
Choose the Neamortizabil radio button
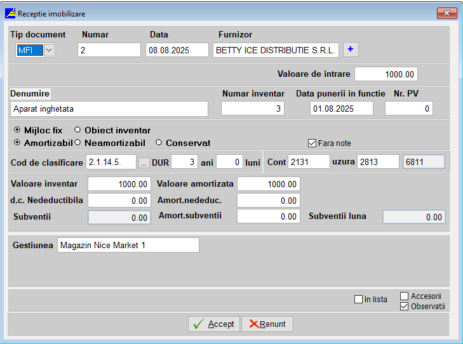77,143
